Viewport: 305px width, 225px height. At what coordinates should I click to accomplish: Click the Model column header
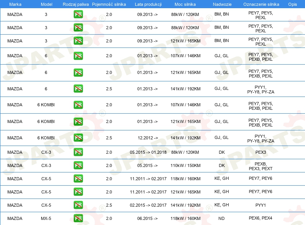point(46,4)
